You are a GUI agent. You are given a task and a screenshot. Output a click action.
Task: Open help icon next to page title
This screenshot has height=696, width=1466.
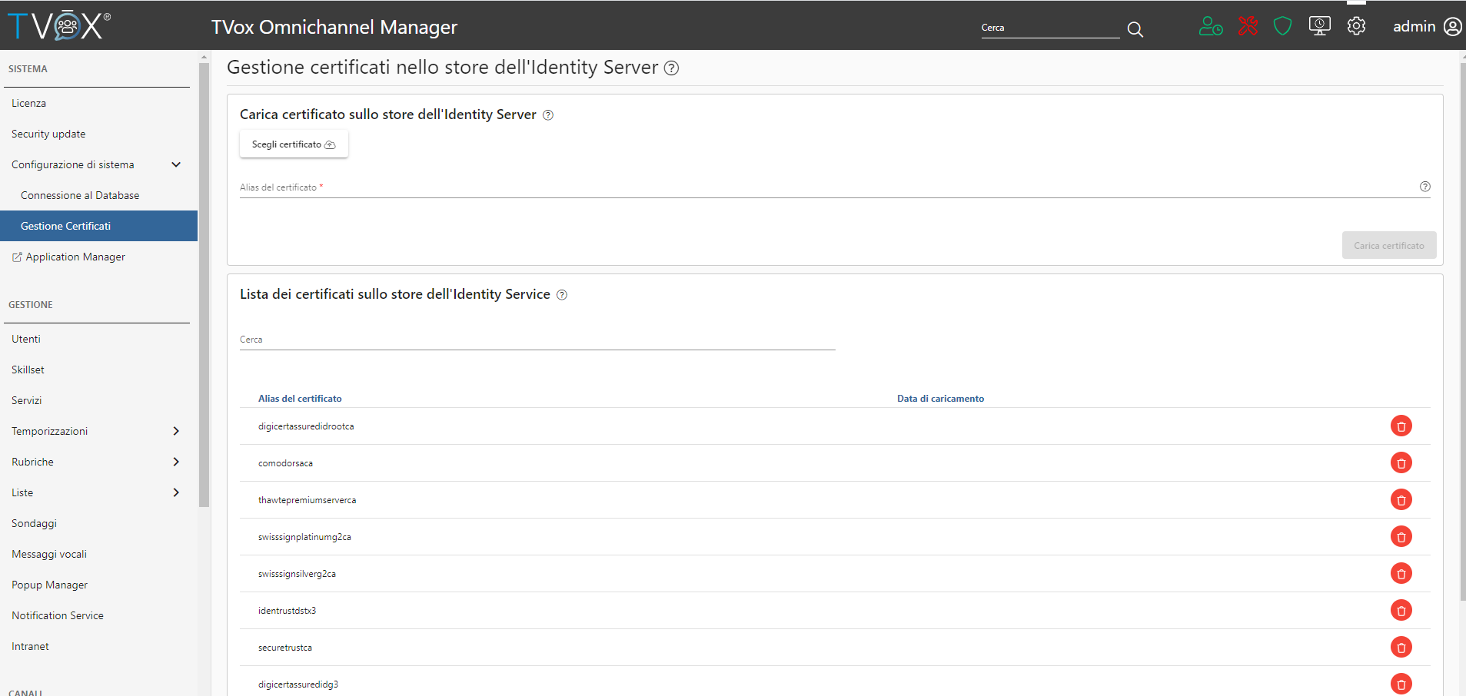[671, 68]
